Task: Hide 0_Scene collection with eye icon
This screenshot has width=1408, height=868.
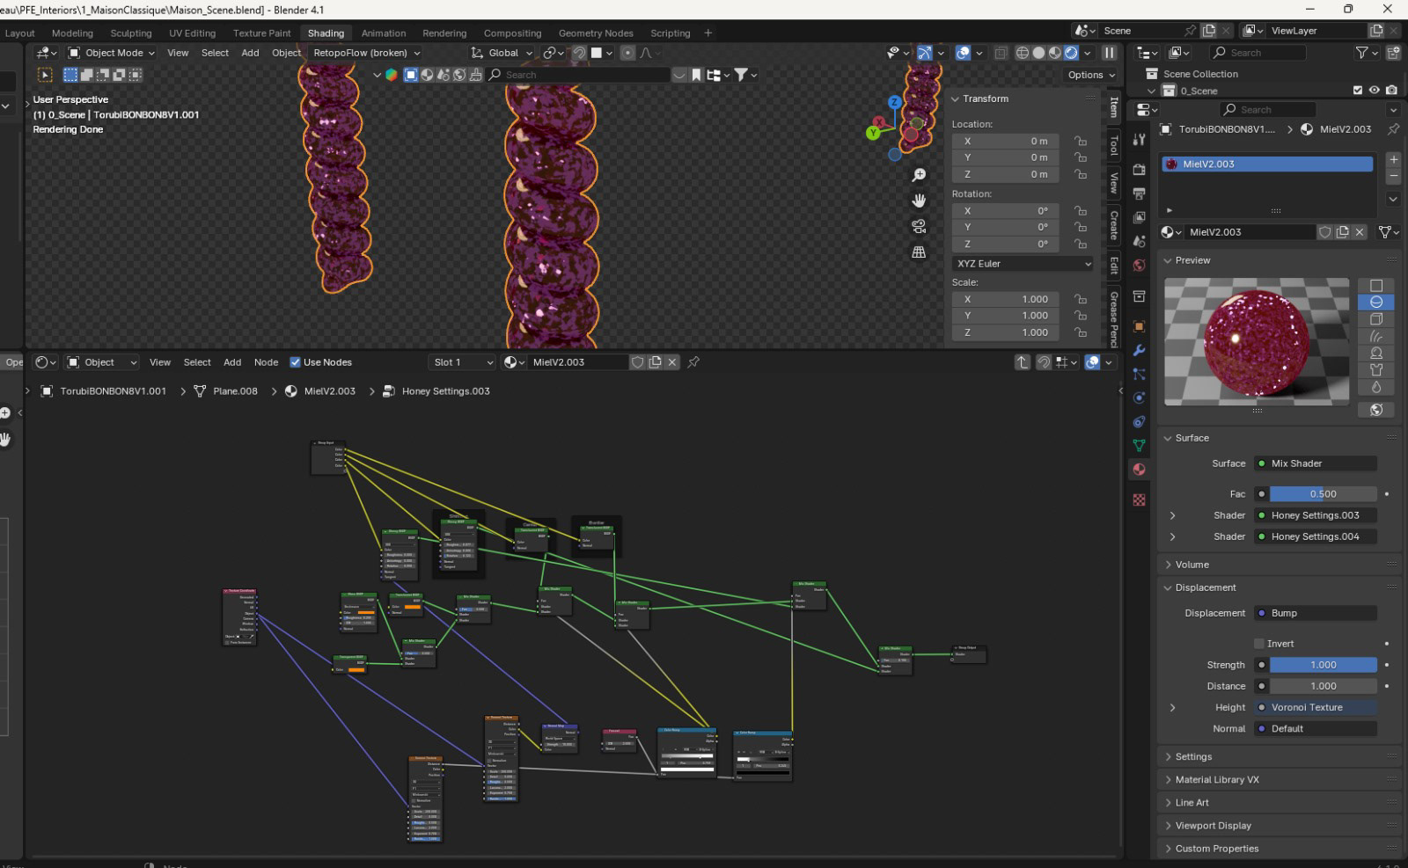Action: pos(1374,91)
